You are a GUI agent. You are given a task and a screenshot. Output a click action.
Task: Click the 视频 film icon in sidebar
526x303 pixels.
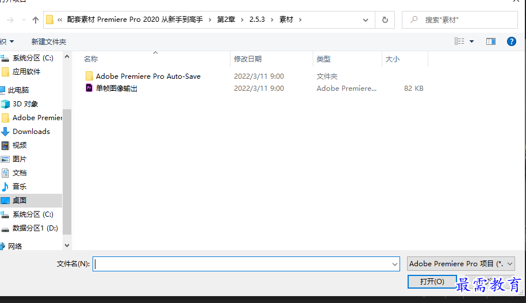click(x=5, y=145)
